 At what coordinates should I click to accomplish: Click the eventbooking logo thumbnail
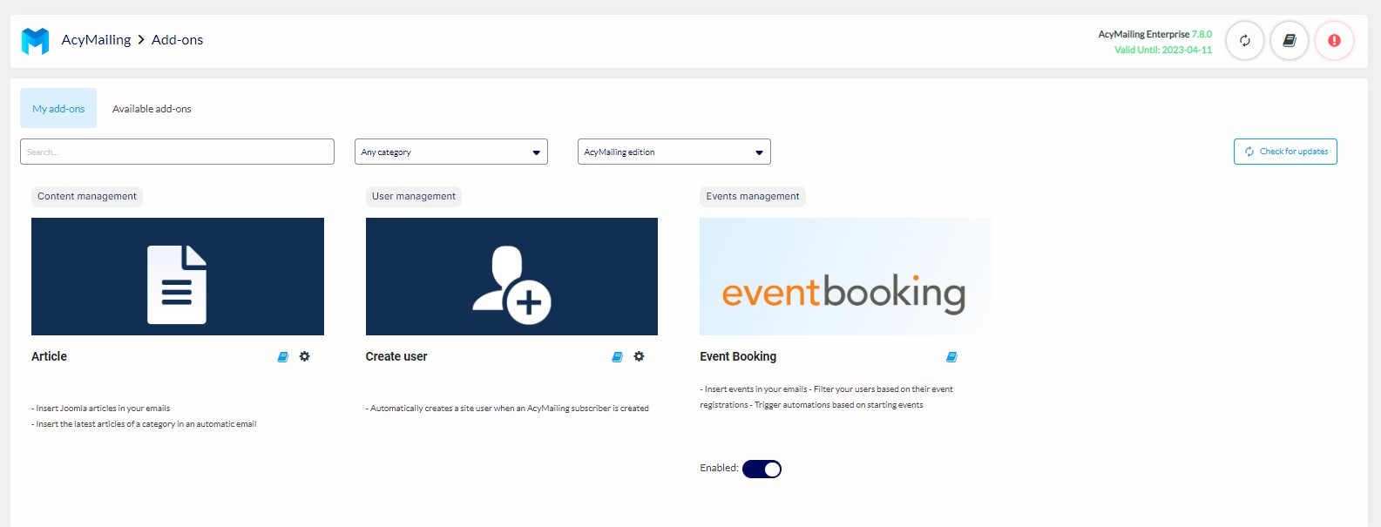(x=845, y=276)
